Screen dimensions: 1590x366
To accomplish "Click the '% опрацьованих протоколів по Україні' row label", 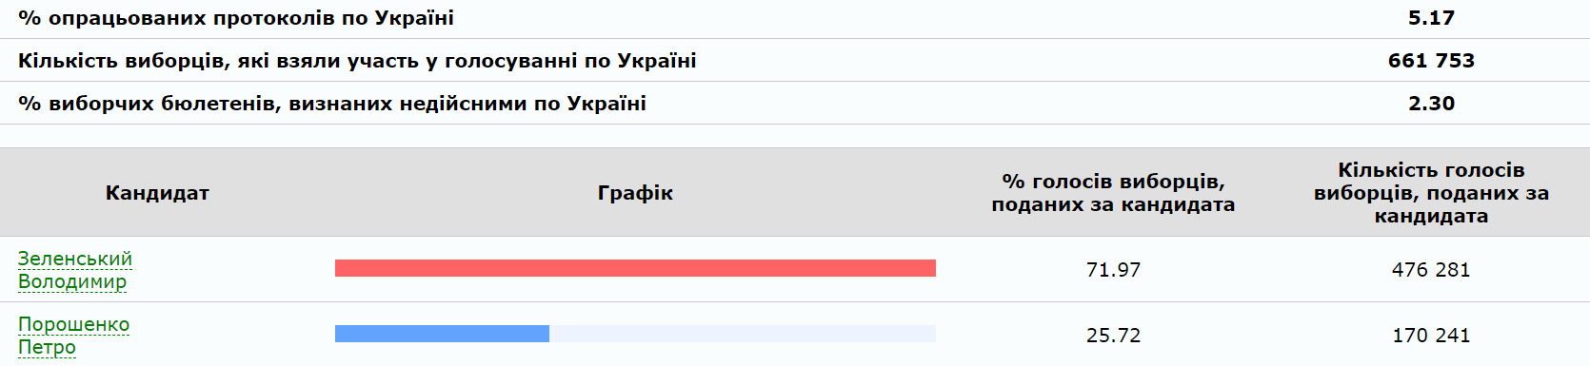I will (x=236, y=18).
